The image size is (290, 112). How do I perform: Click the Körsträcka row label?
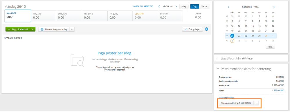coord(224,85)
